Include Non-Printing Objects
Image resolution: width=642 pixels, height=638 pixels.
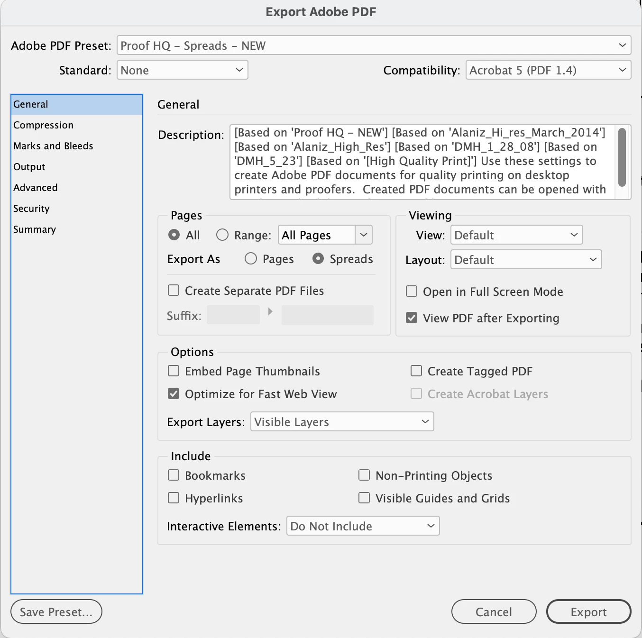[364, 475]
